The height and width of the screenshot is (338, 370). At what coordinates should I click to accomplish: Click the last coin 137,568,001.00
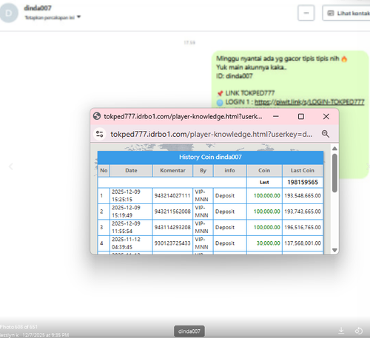303,243
